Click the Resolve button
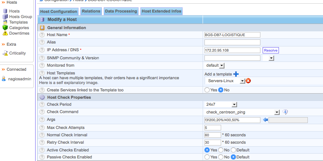 (x=270, y=50)
